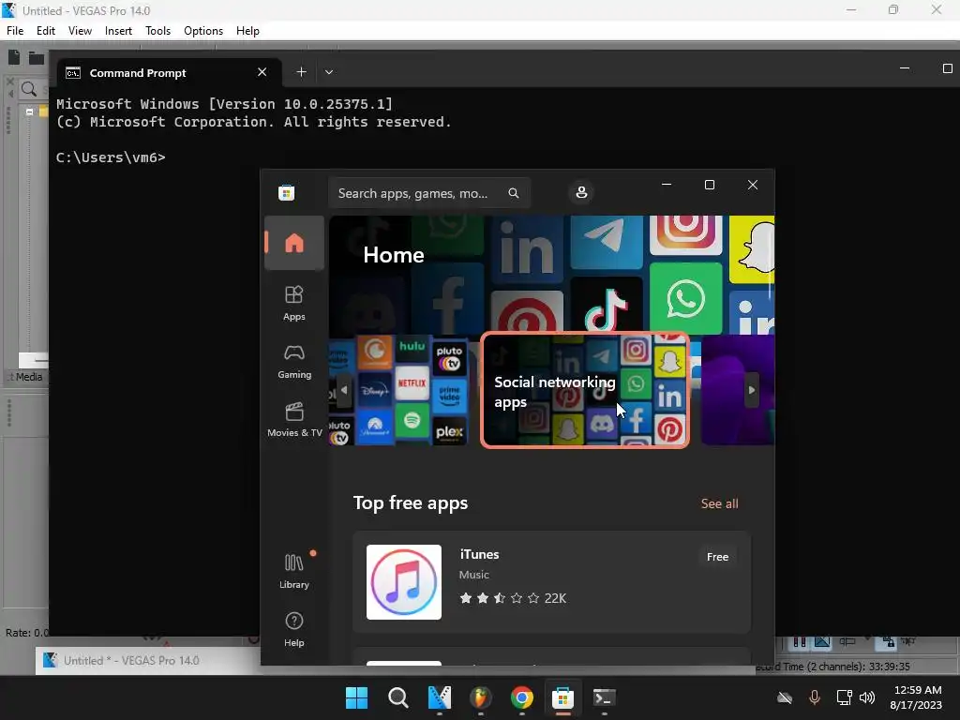Open the Options menu in VEGAS Pro
Viewport: 960px width, 720px height.
click(x=203, y=31)
